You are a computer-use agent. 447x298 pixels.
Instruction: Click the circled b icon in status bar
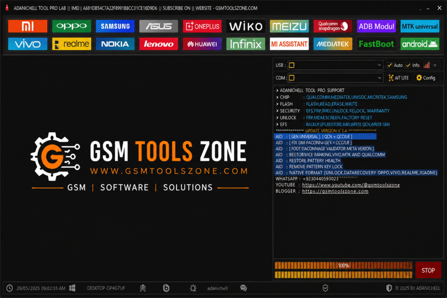166,288
